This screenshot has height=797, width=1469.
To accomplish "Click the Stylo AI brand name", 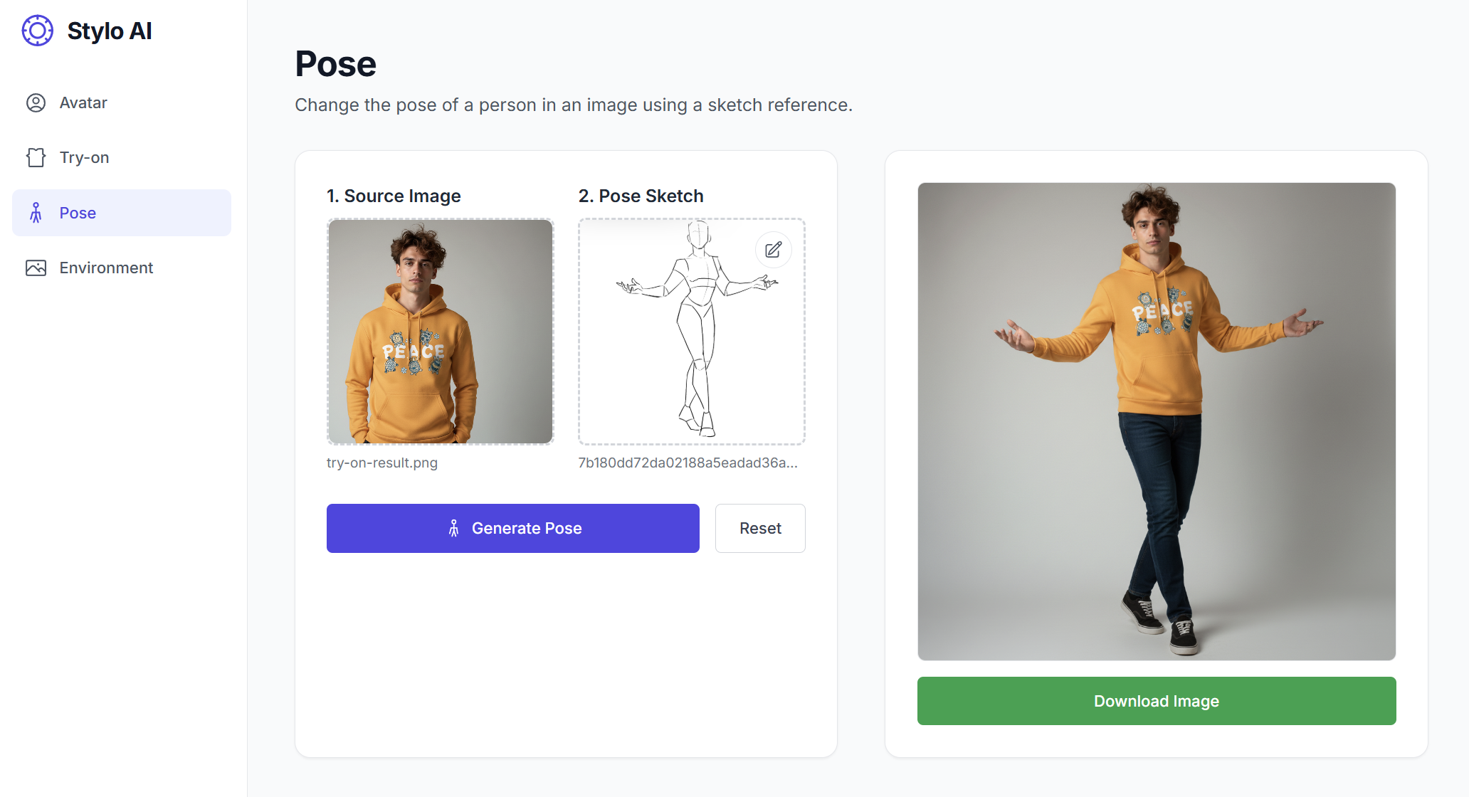I will click(110, 31).
